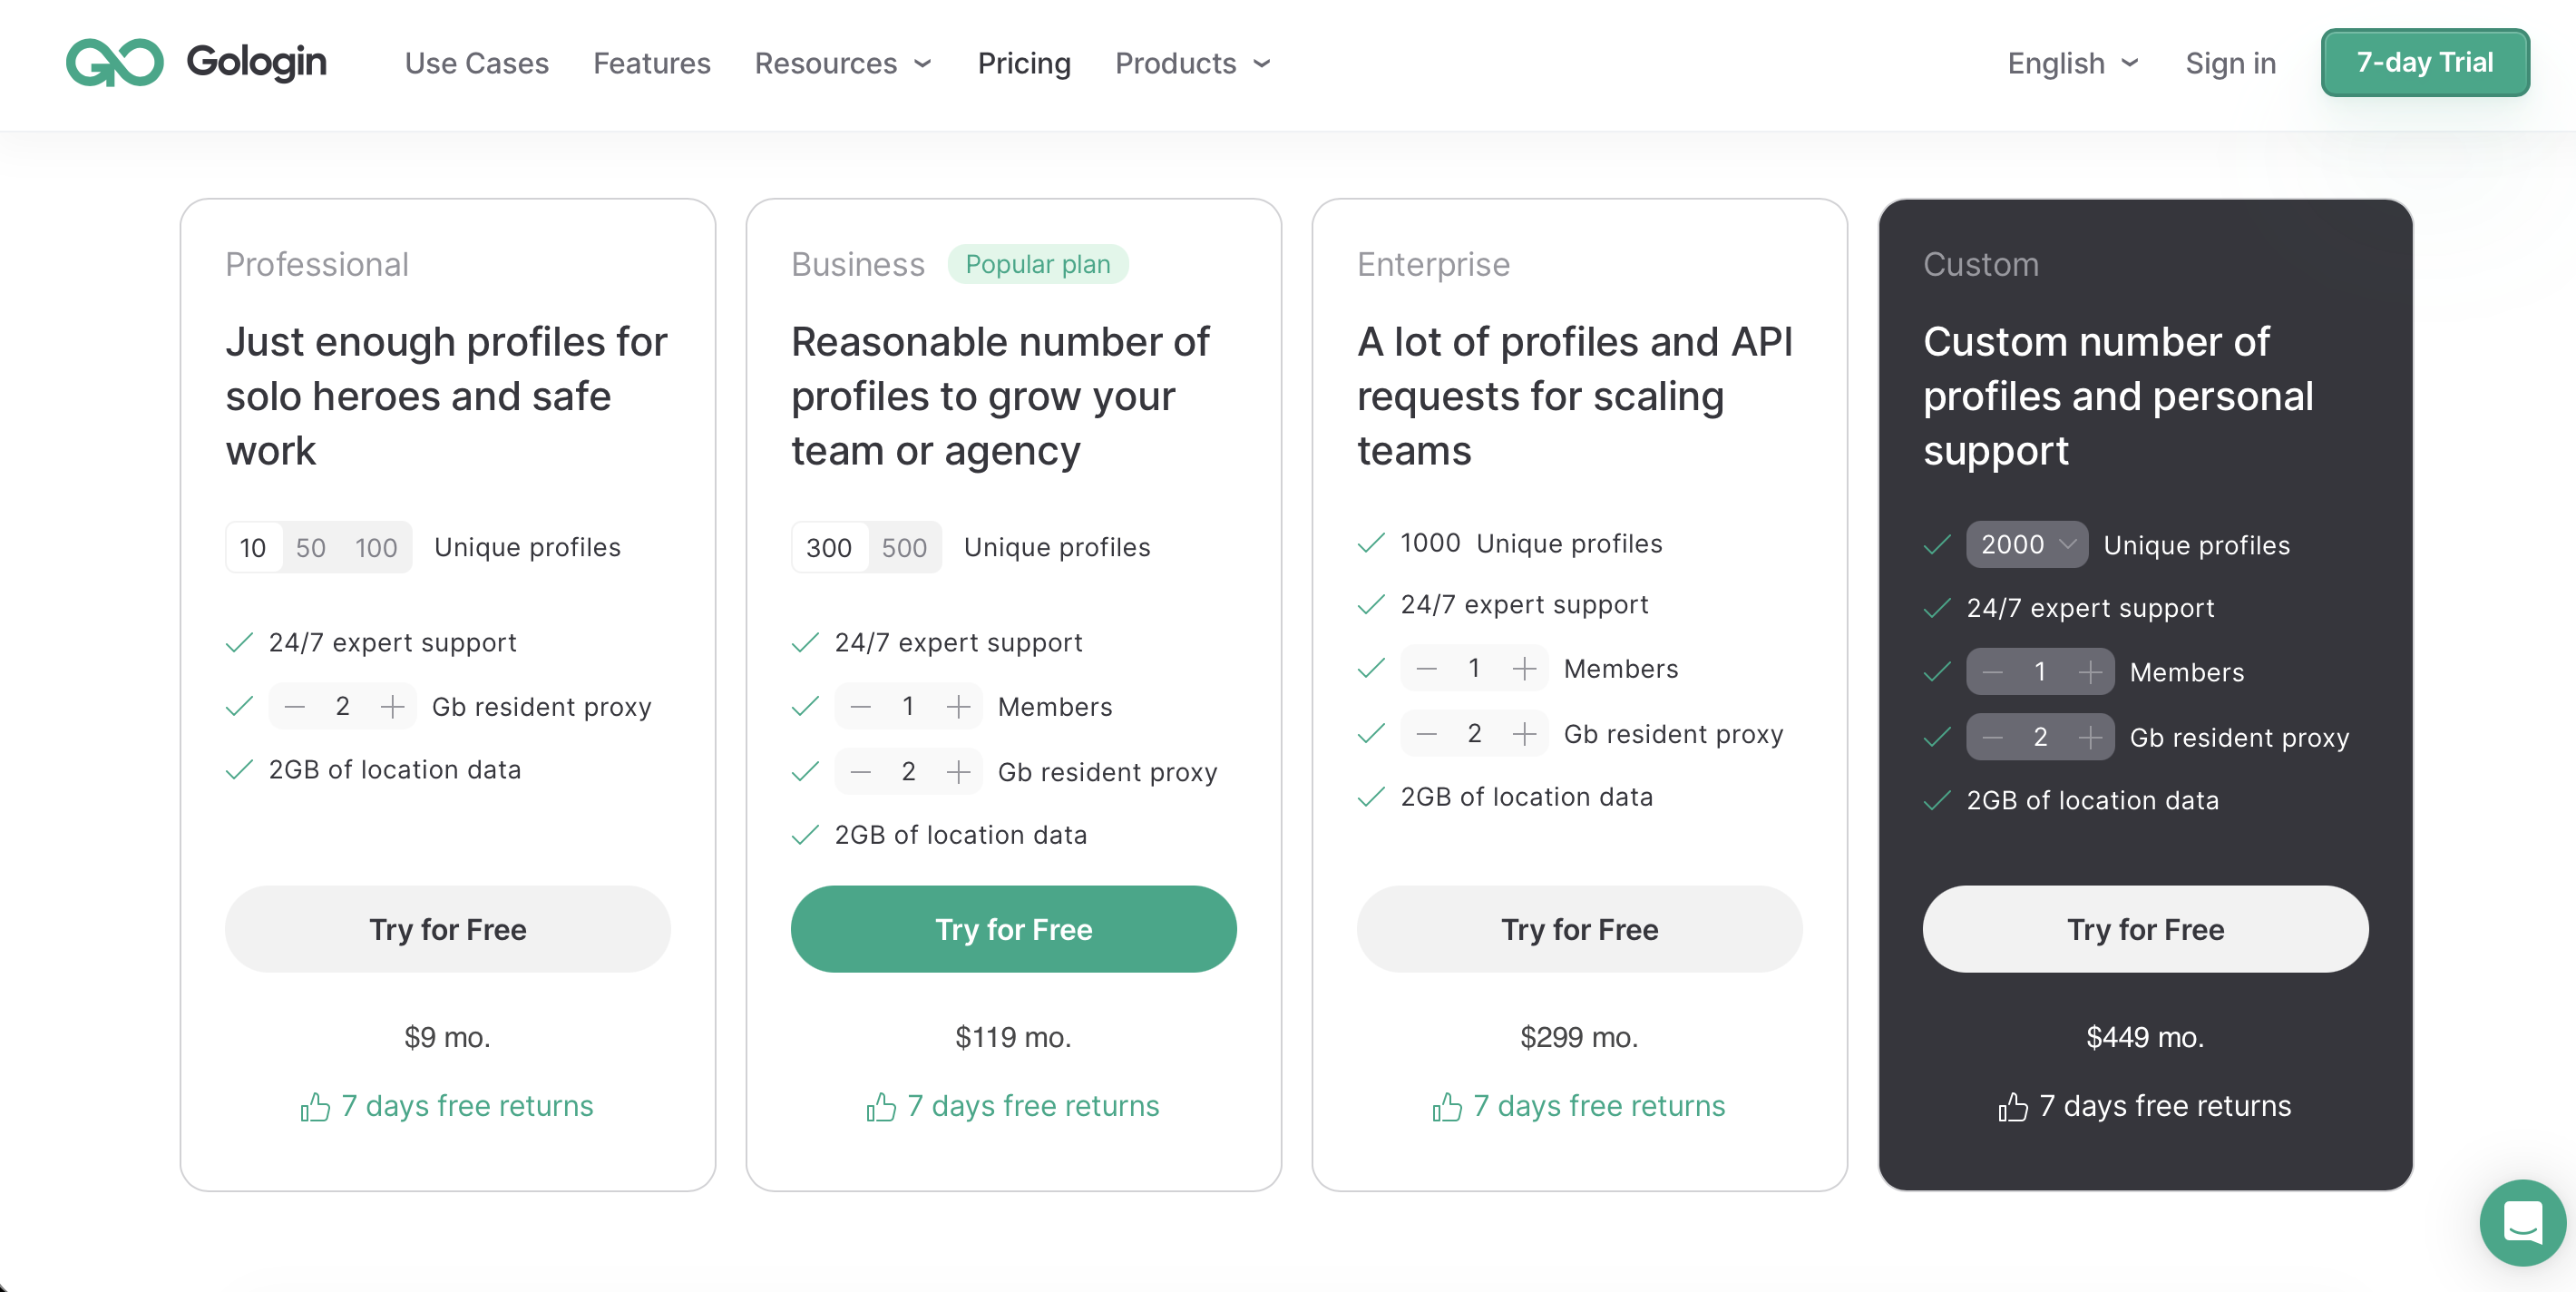Image resolution: width=2576 pixels, height=1292 pixels.
Task: Select 100 unique profiles option
Action: 376,548
